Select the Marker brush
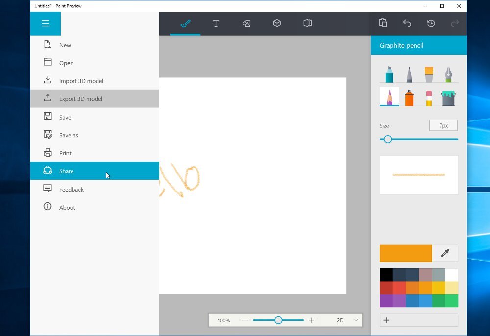The image size is (490, 336). 389,74
